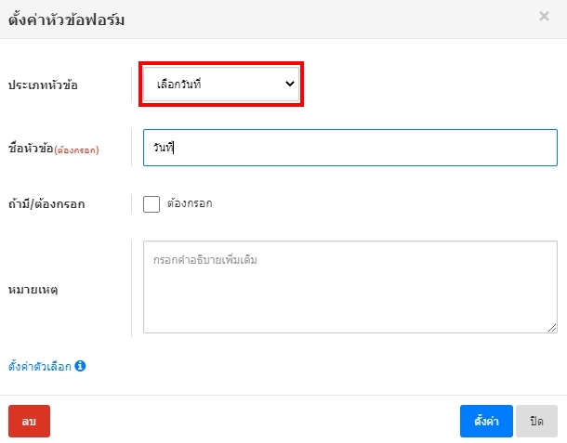Click the textarea resize handle at bottom-right corner

(x=552, y=327)
